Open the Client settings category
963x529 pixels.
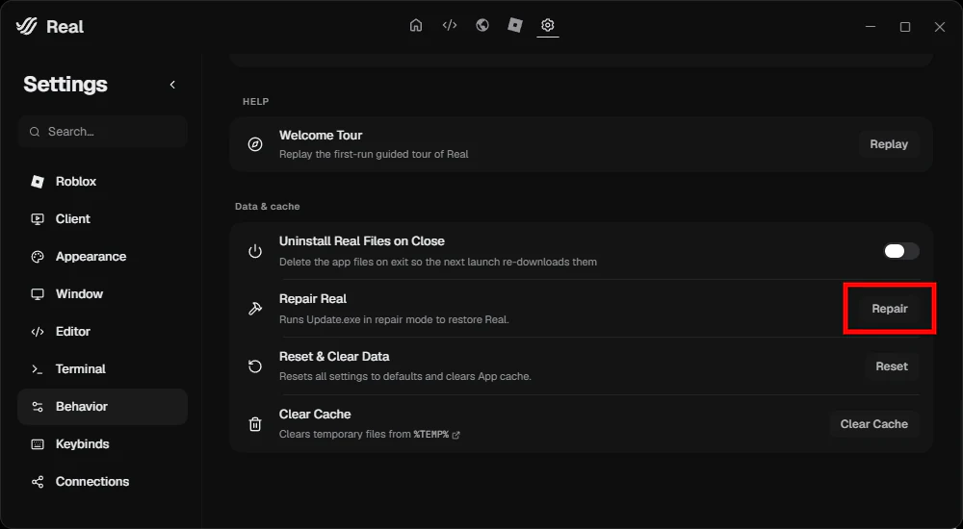103,219
